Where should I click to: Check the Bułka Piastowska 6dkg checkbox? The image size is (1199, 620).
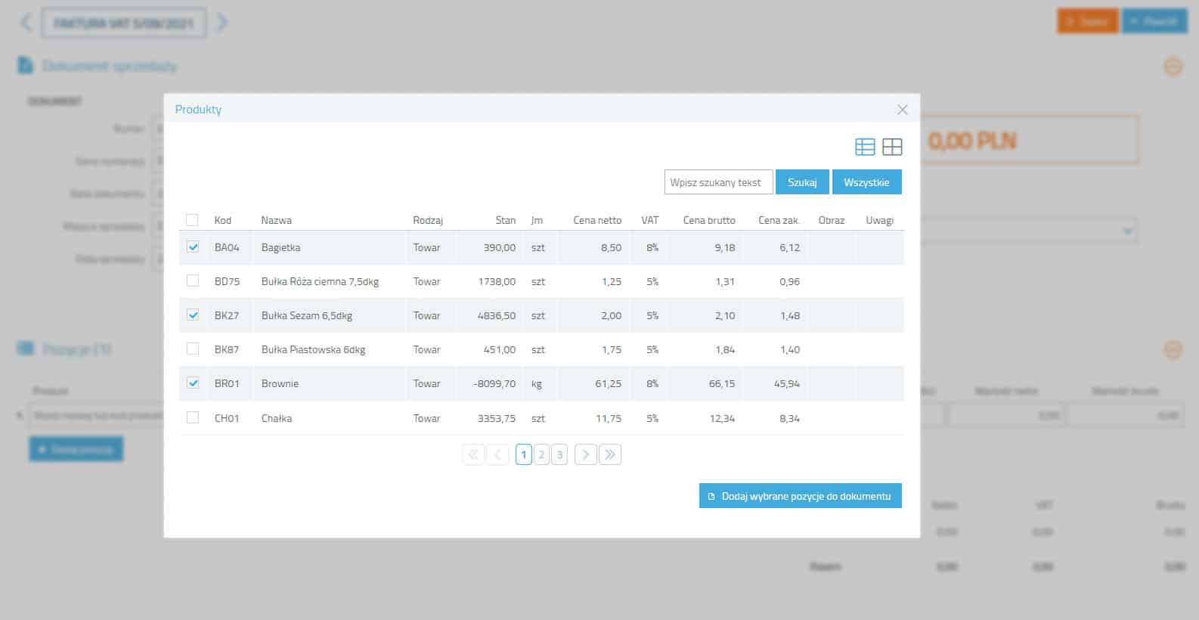pyautogui.click(x=193, y=349)
